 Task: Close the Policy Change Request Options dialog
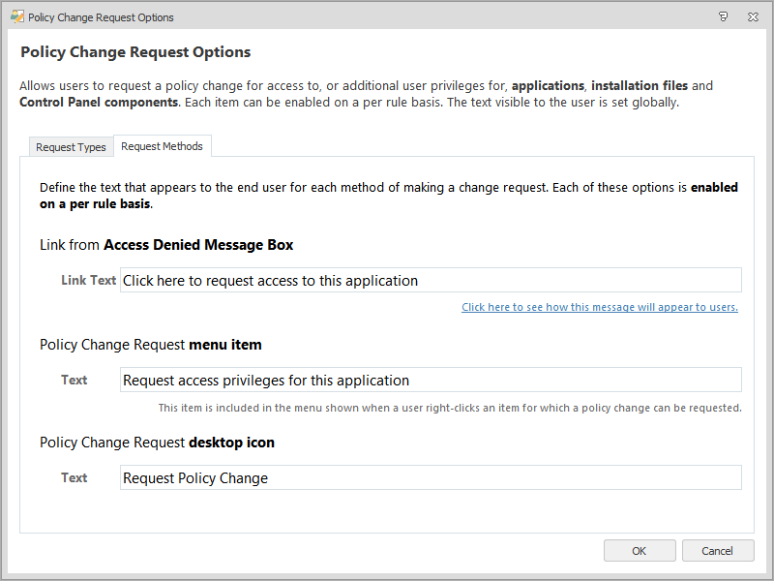(x=753, y=17)
